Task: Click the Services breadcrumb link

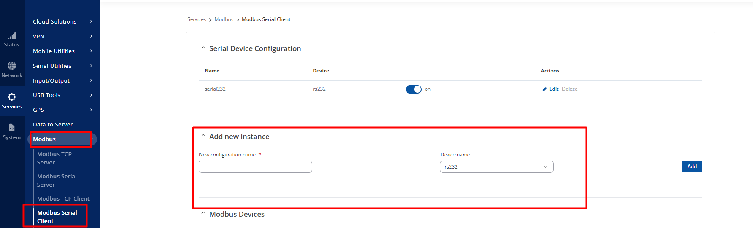Action: pos(196,19)
